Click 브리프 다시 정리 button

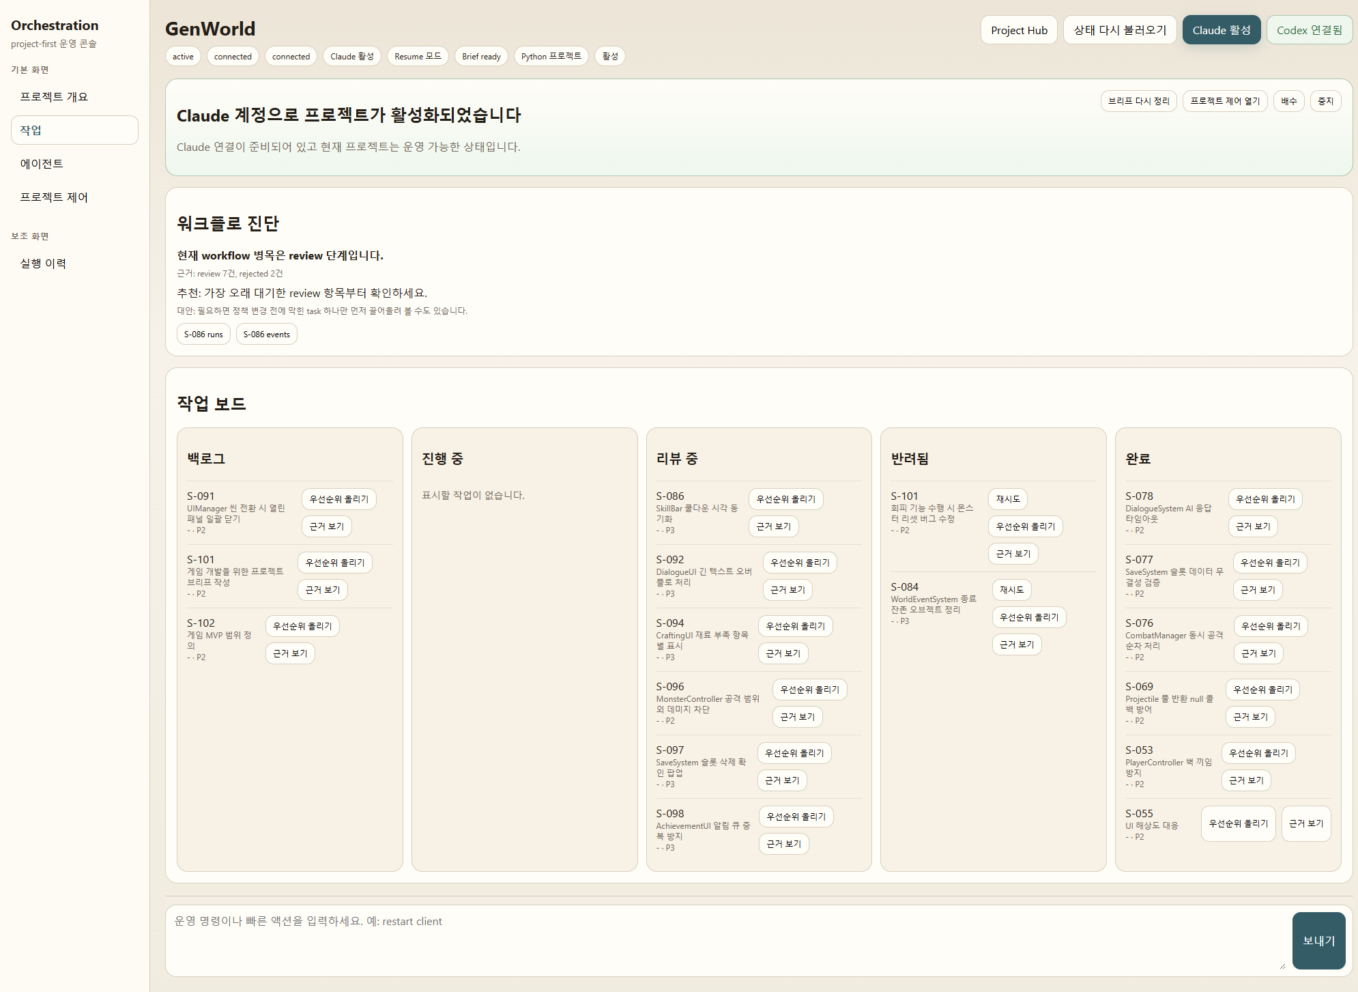[x=1138, y=100]
